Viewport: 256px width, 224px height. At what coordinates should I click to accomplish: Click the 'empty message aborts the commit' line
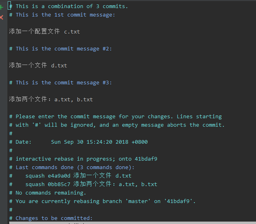coord(117,125)
